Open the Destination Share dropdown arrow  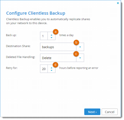pyautogui.click(x=80, y=47)
